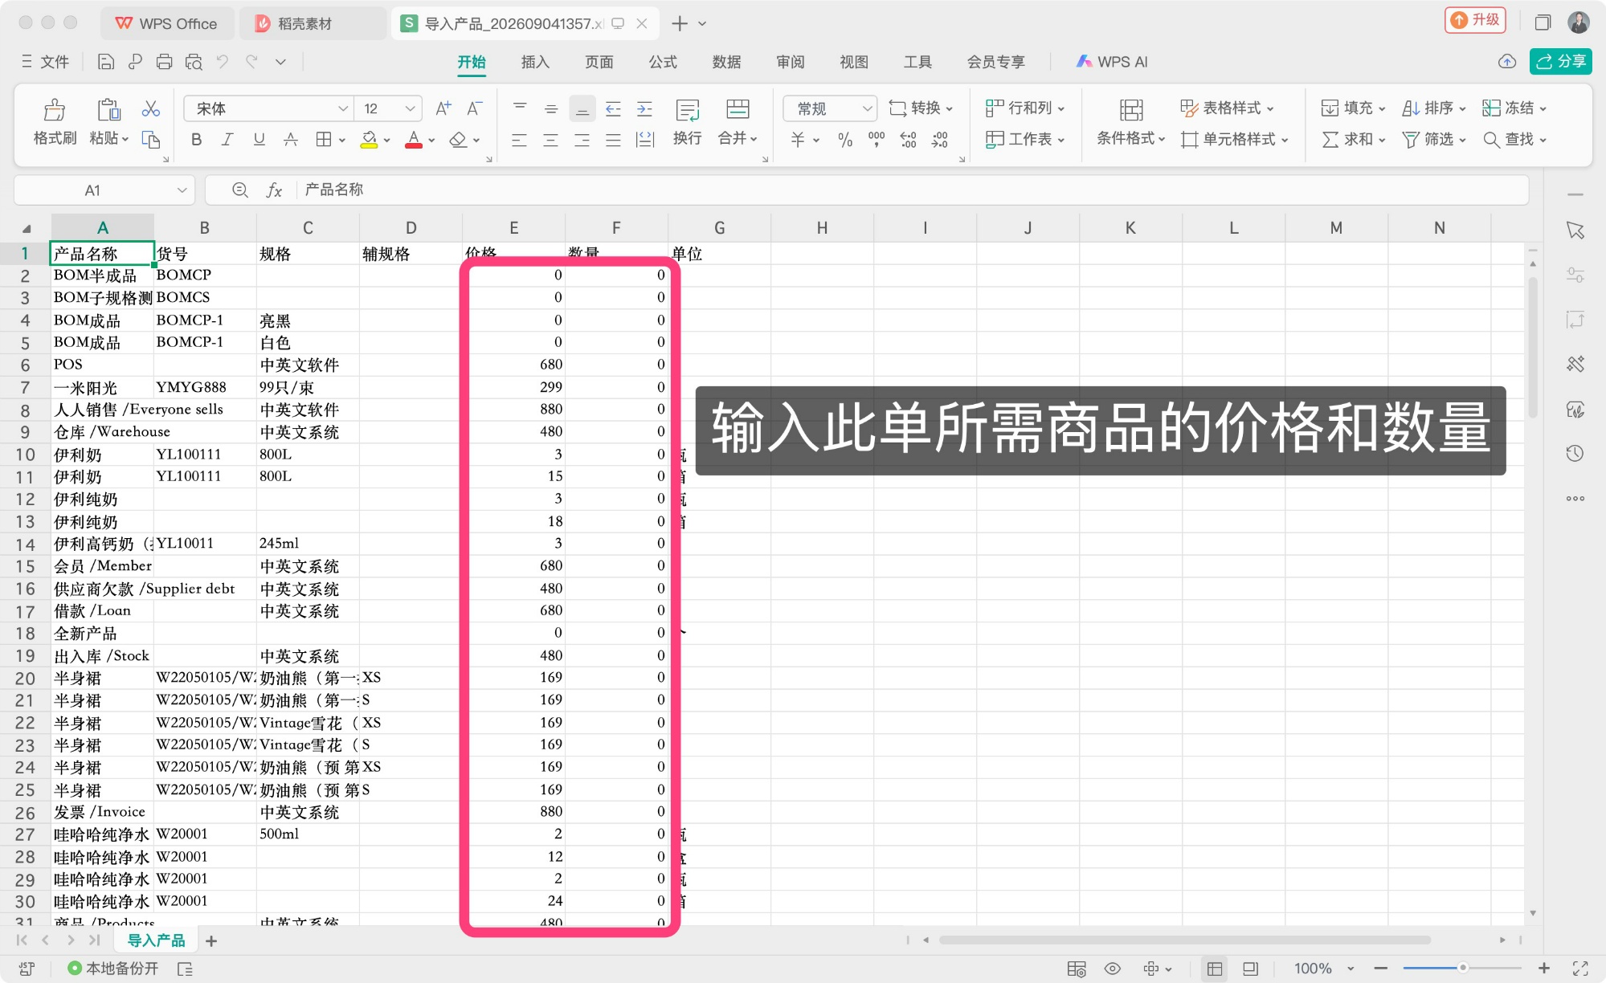Image resolution: width=1606 pixels, height=983 pixels.
Task: Open the font name 宋体 dropdown
Action: (x=343, y=108)
